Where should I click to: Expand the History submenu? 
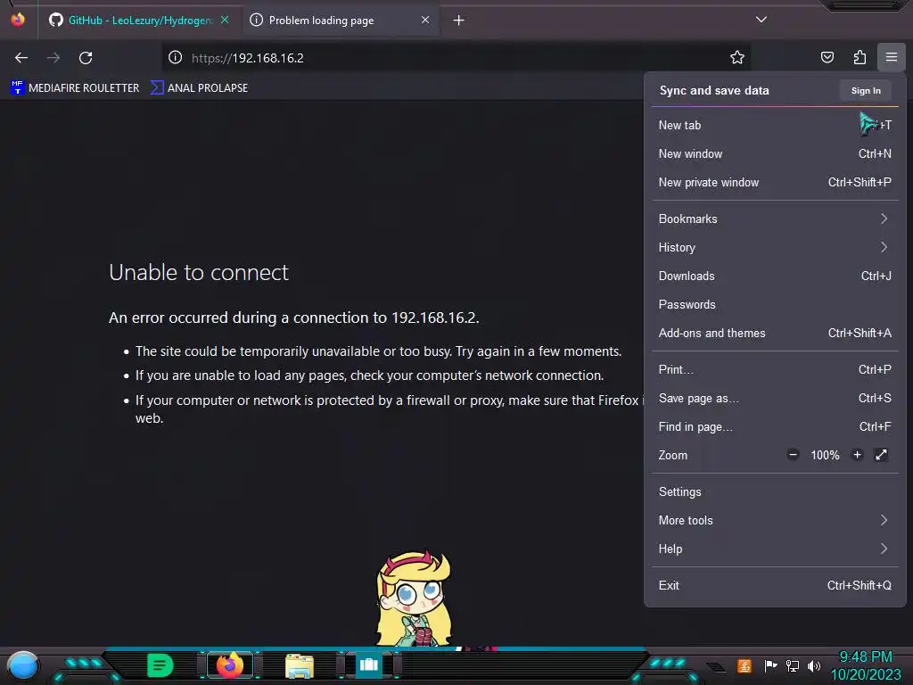(x=775, y=248)
